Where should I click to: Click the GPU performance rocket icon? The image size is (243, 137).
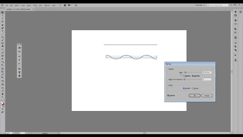tap(76, 5)
